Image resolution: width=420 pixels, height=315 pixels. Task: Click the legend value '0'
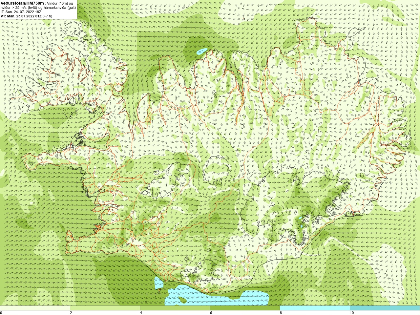(x=1, y=313)
